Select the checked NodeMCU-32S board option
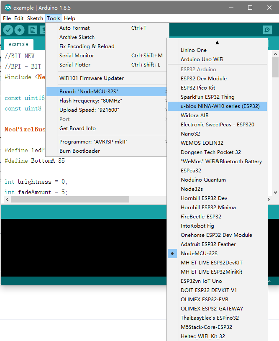 pyautogui.click(x=199, y=254)
